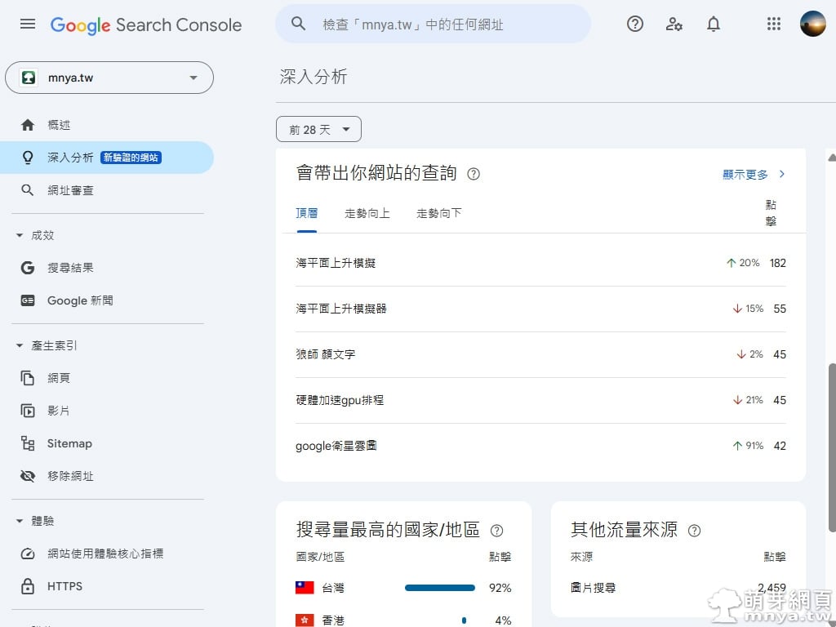The image size is (836, 627).
Task: Click the help question mark icon
Action: coord(635,24)
